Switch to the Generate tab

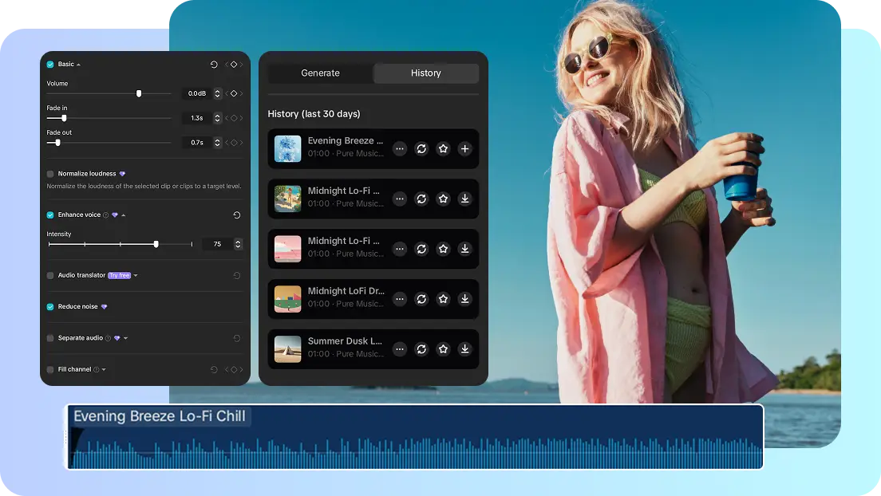click(x=321, y=73)
